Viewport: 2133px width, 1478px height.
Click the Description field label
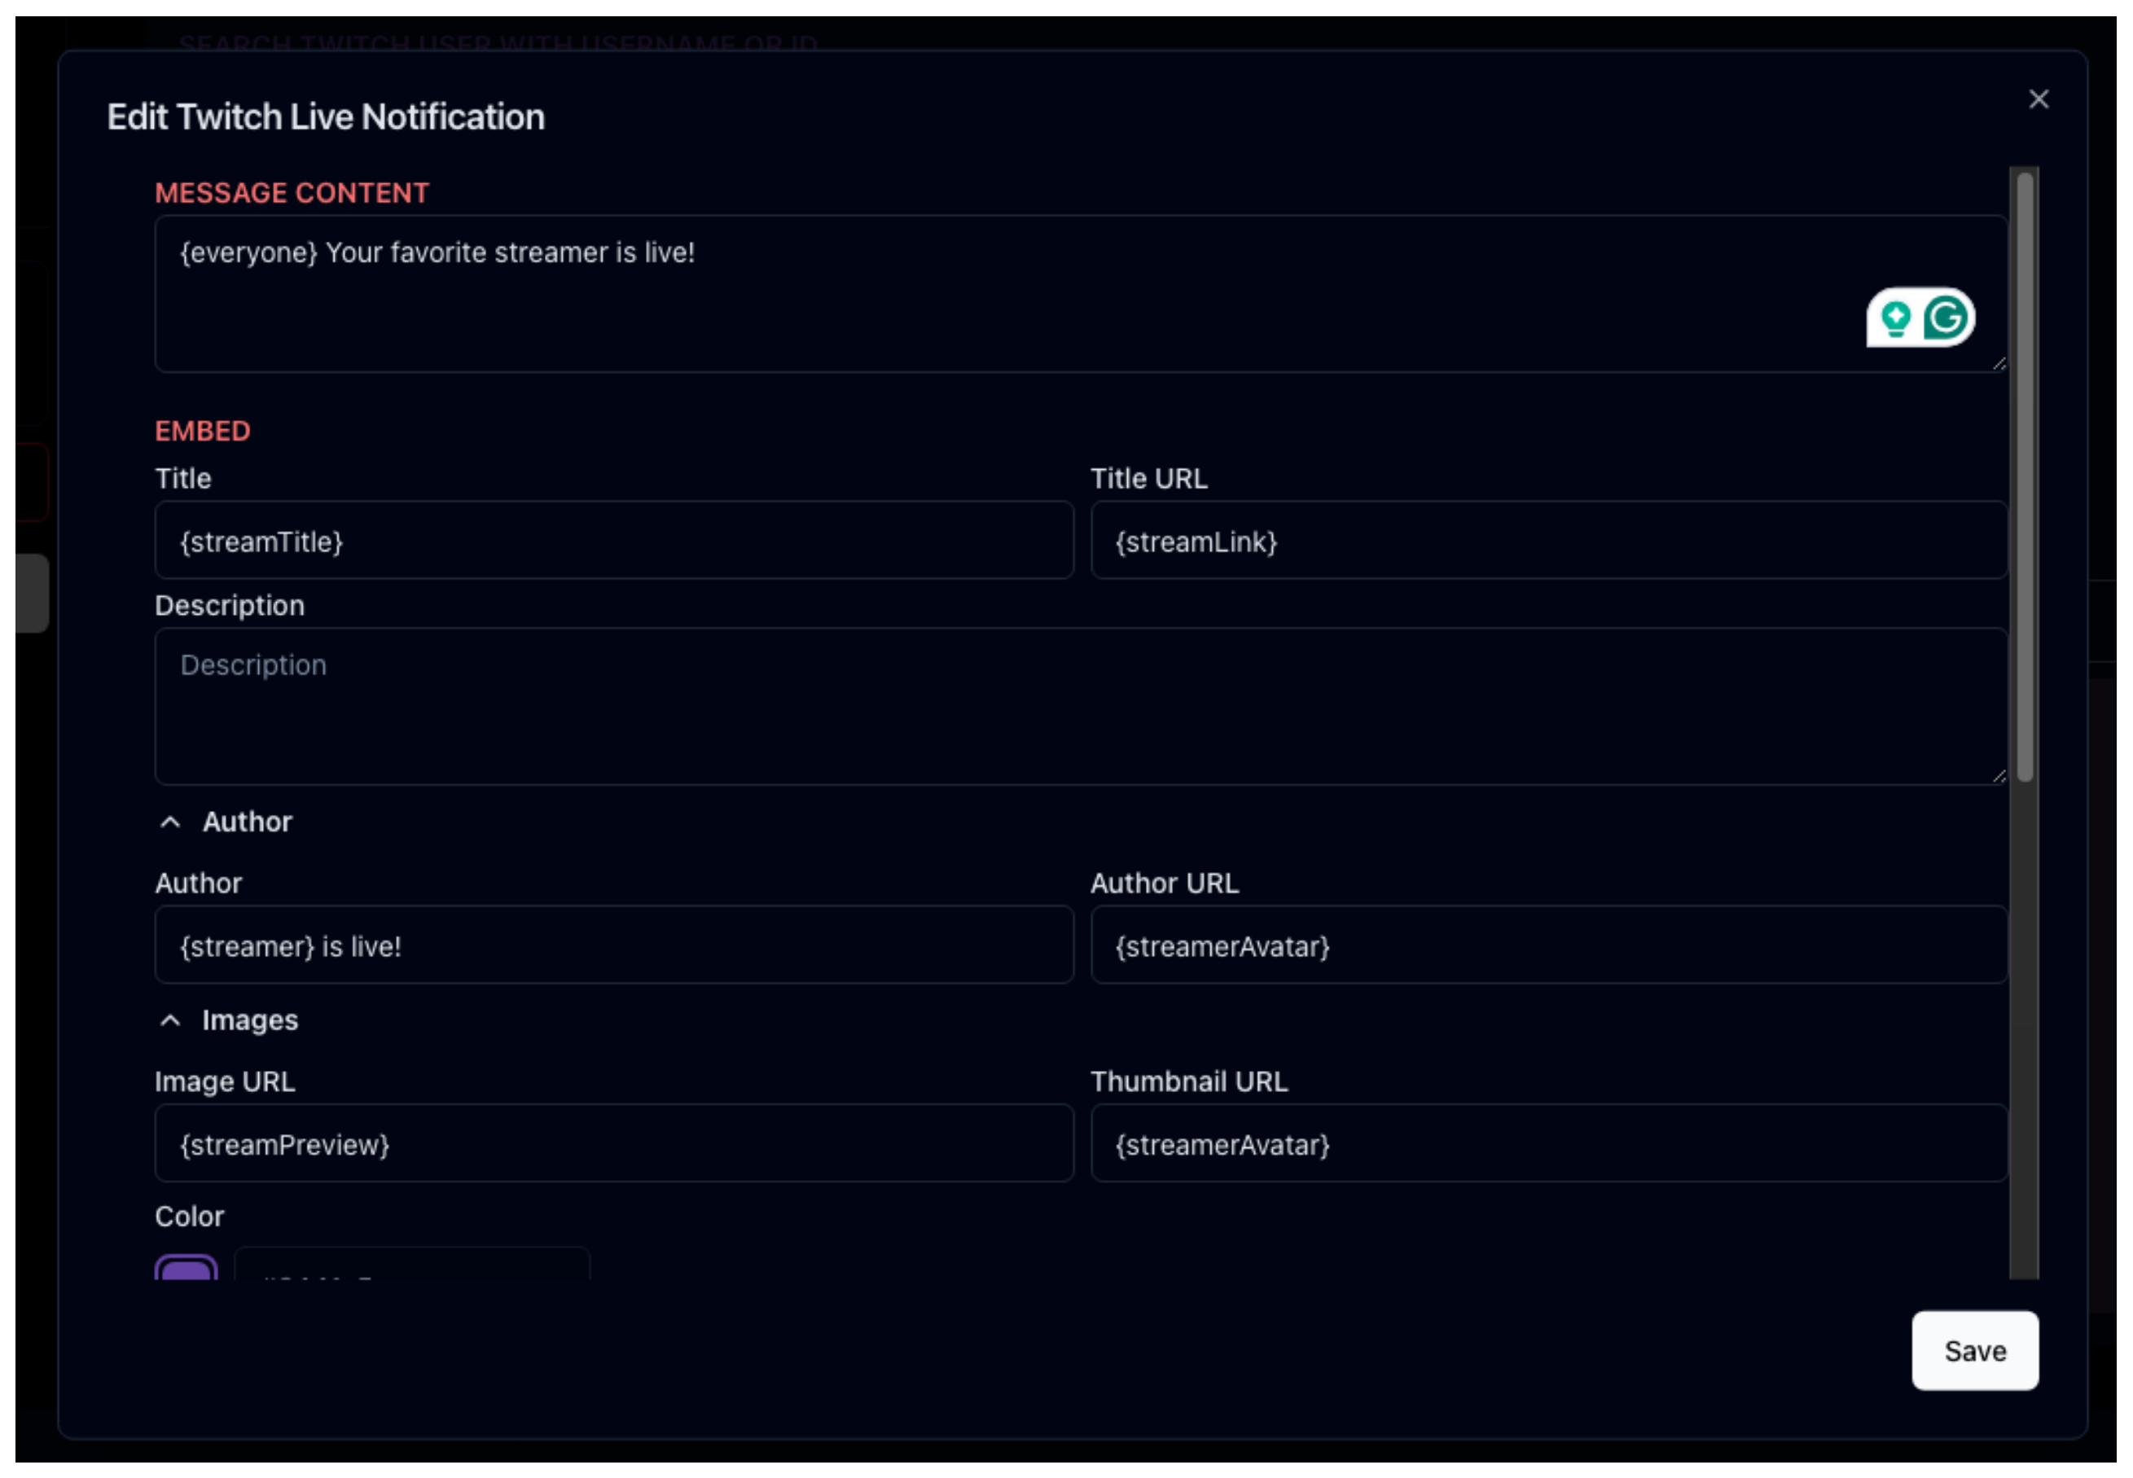coord(230,605)
